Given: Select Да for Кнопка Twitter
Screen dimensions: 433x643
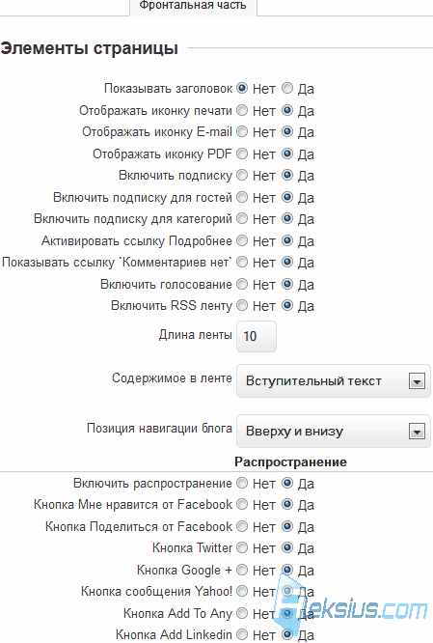Looking at the screenshot, I should point(287,547).
